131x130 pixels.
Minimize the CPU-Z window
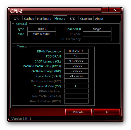tap(105, 10)
